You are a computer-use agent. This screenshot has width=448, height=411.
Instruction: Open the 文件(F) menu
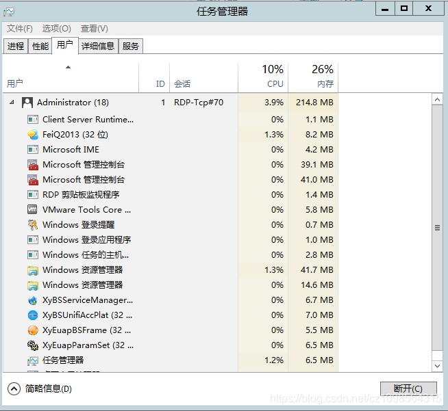(x=20, y=29)
